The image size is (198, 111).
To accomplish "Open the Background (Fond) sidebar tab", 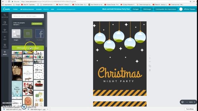I will click(x=5, y=46).
